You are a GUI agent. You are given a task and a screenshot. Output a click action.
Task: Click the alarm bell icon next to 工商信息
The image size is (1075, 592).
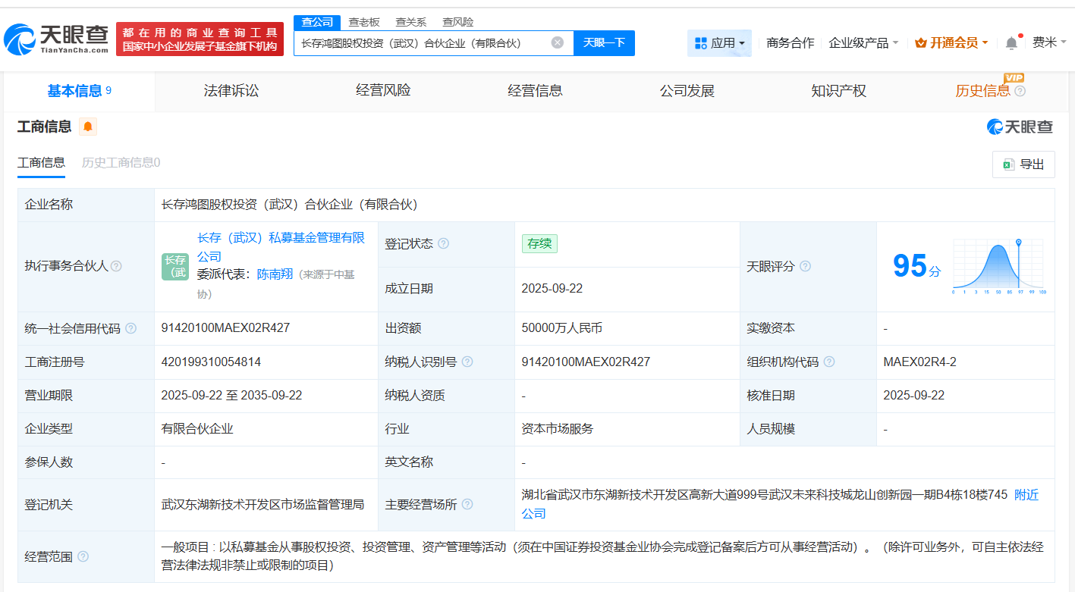tap(89, 127)
